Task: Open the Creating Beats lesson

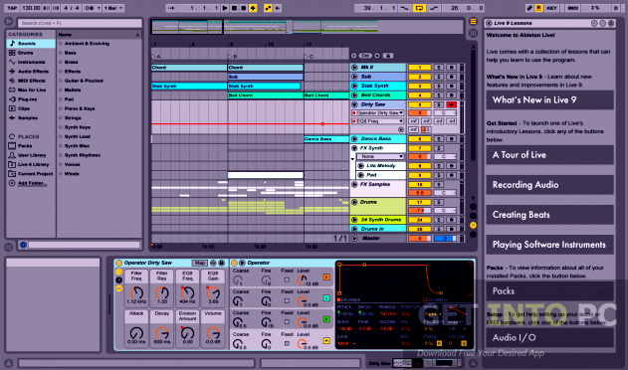Action: click(549, 215)
